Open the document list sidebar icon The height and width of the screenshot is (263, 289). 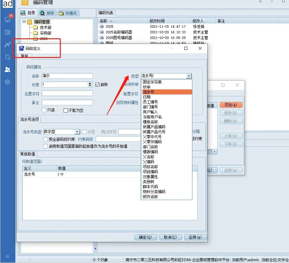click(x=7, y=32)
